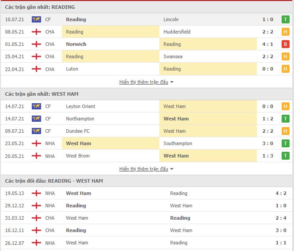Click England flag in West Brom row
This screenshot has width=294, height=251.
point(36,156)
